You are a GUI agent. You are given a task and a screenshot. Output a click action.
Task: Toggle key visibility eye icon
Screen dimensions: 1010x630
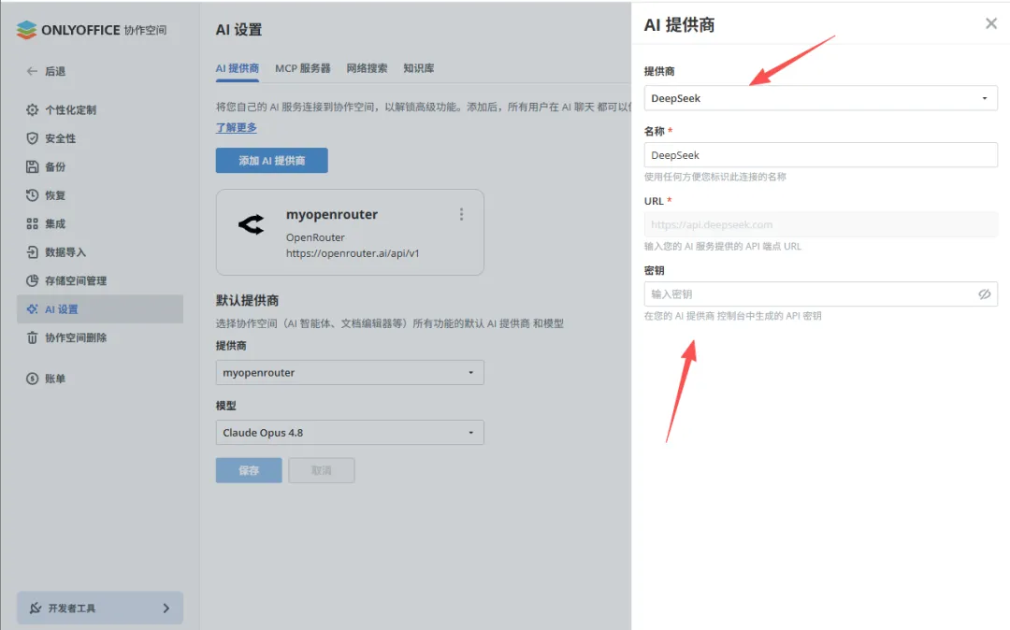984,294
